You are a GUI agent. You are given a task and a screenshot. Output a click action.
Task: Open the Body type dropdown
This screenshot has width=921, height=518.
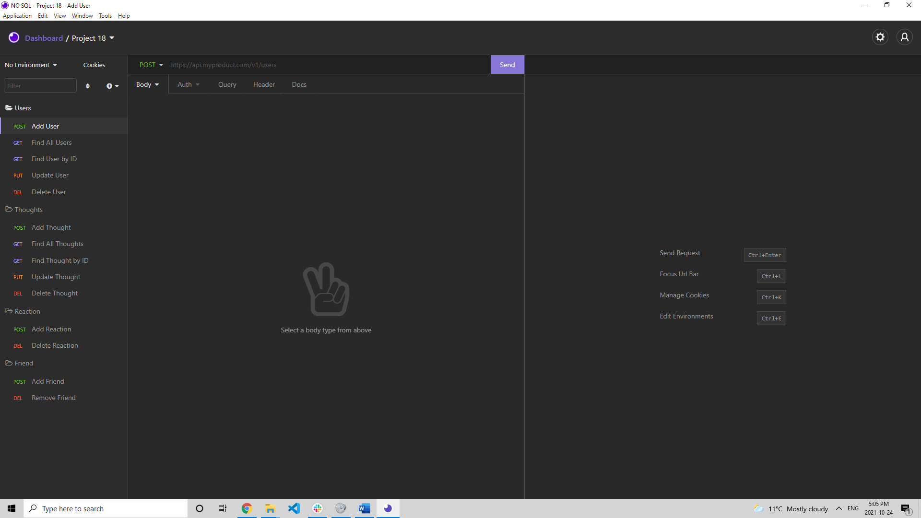click(x=147, y=85)
